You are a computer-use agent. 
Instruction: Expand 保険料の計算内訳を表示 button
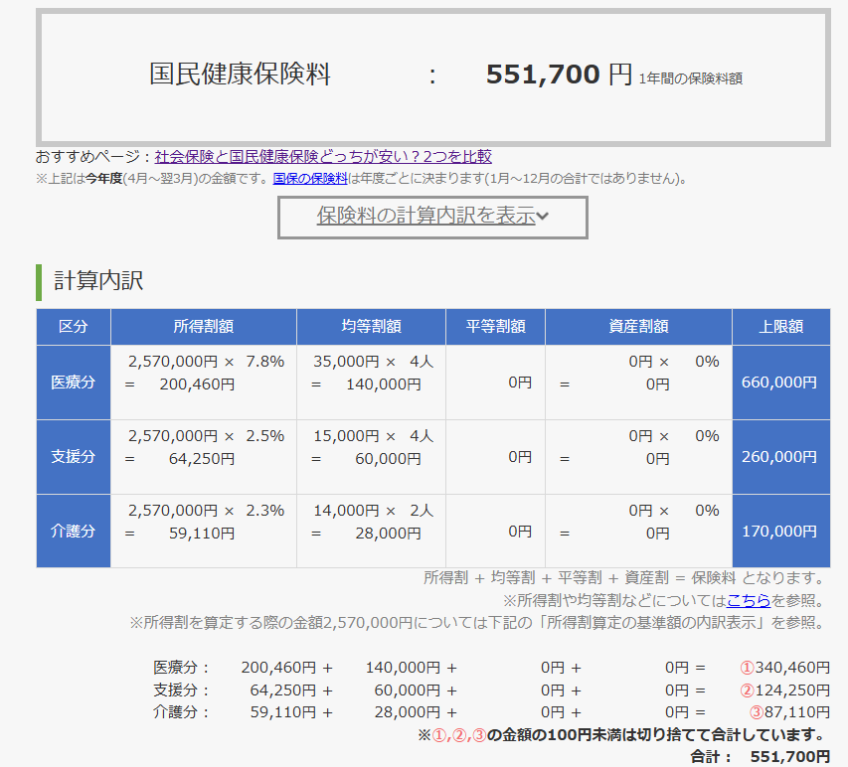[x=432, y=217]
